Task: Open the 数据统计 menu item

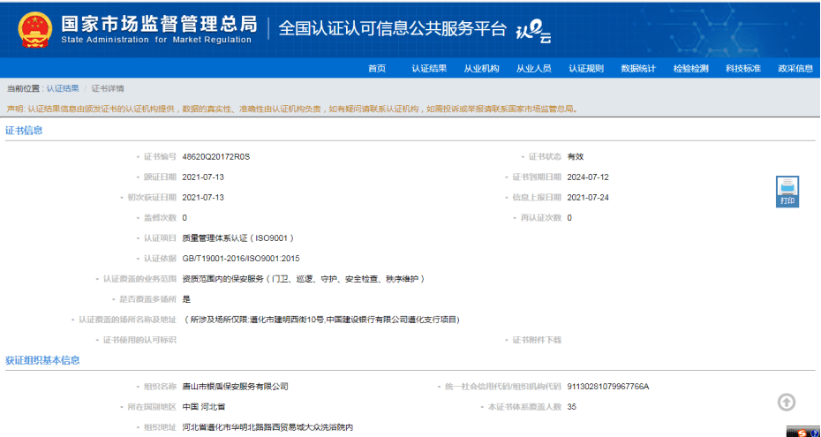Action: 638,69
